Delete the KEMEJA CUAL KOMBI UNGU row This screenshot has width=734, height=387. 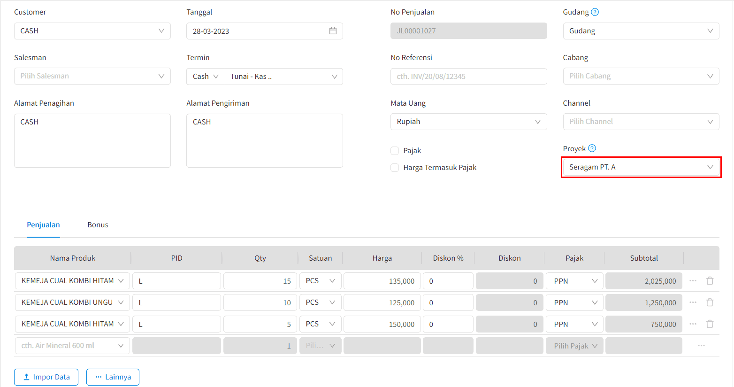point(710,302)
